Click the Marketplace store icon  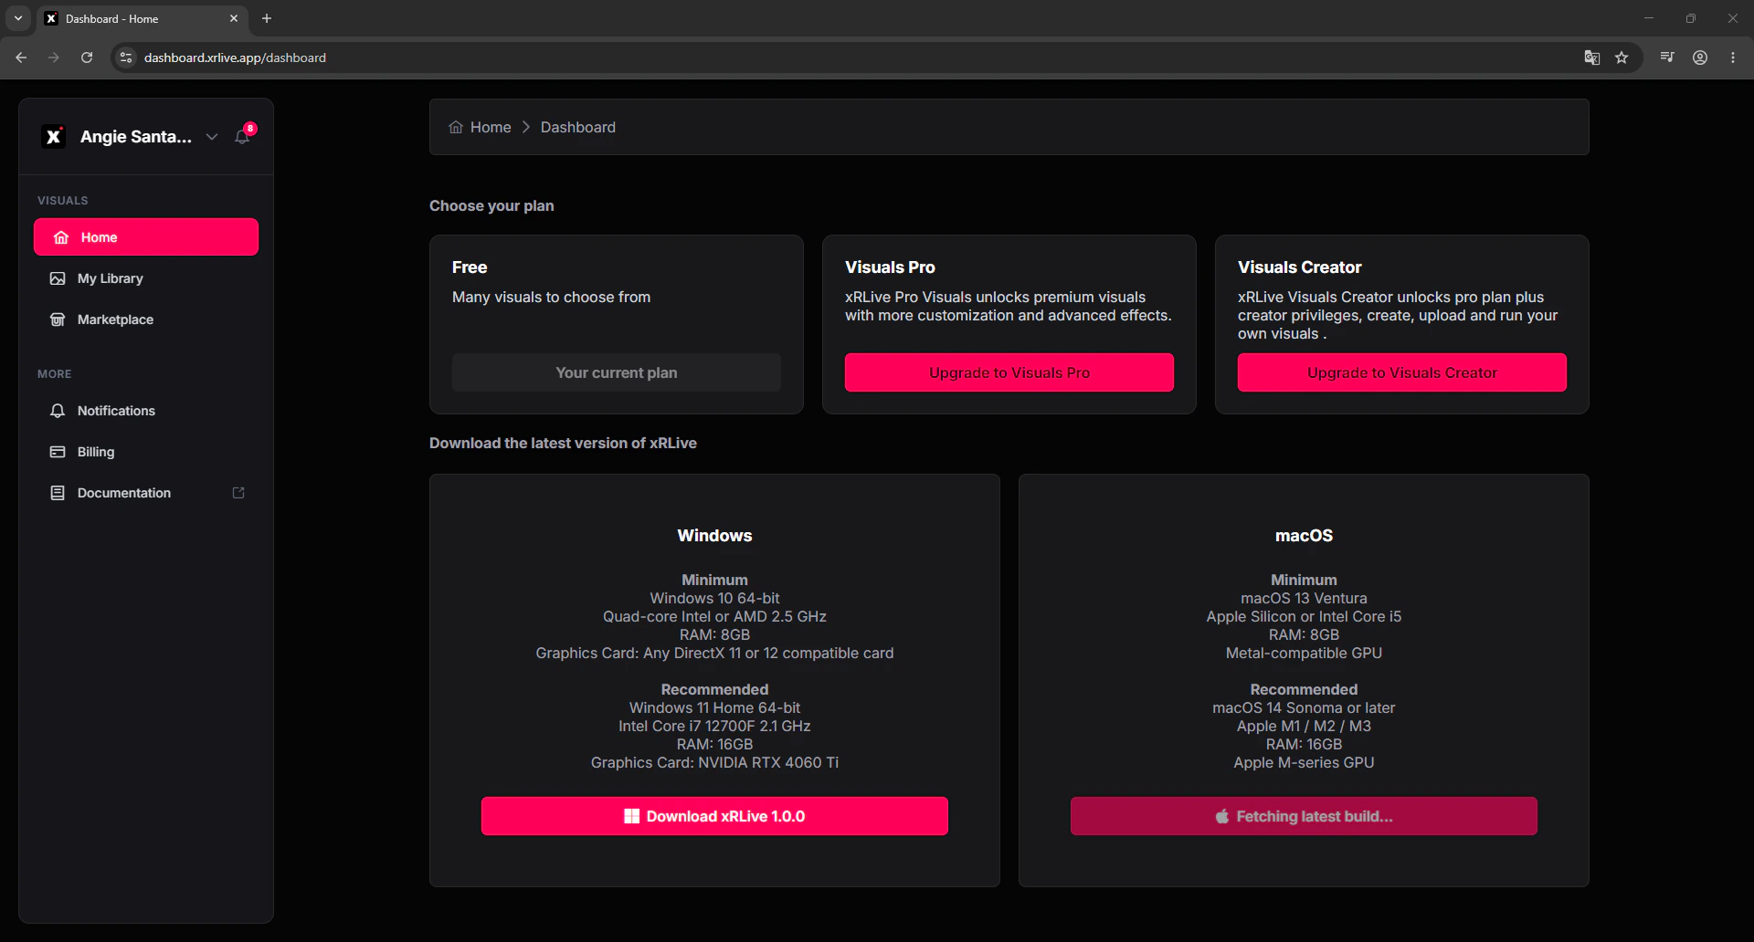coord(58,319)
